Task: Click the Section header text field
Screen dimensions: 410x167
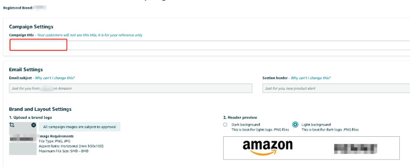Action: (336, 88)
